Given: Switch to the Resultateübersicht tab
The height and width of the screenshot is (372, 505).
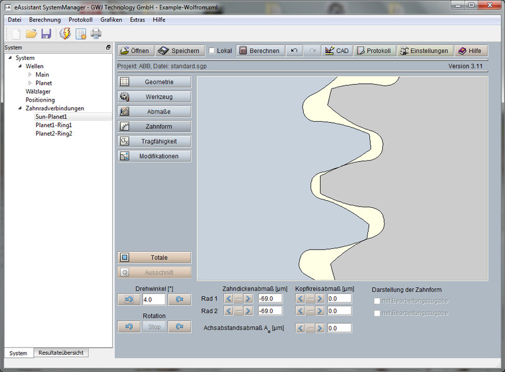Looking at the screenshot, I should [61, 353].
